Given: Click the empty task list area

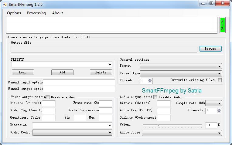Looking at the screenshot, I should (112, 25).
